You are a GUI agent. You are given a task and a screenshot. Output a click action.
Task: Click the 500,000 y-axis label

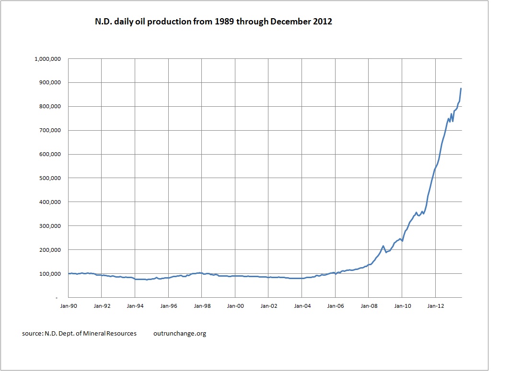[49, 178]
